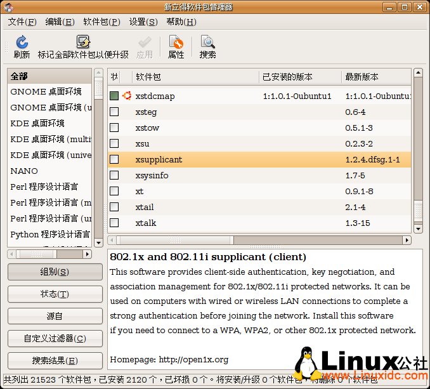Select the xsu package name
This screenshot has width=430, height=389.
coord(142,144)
